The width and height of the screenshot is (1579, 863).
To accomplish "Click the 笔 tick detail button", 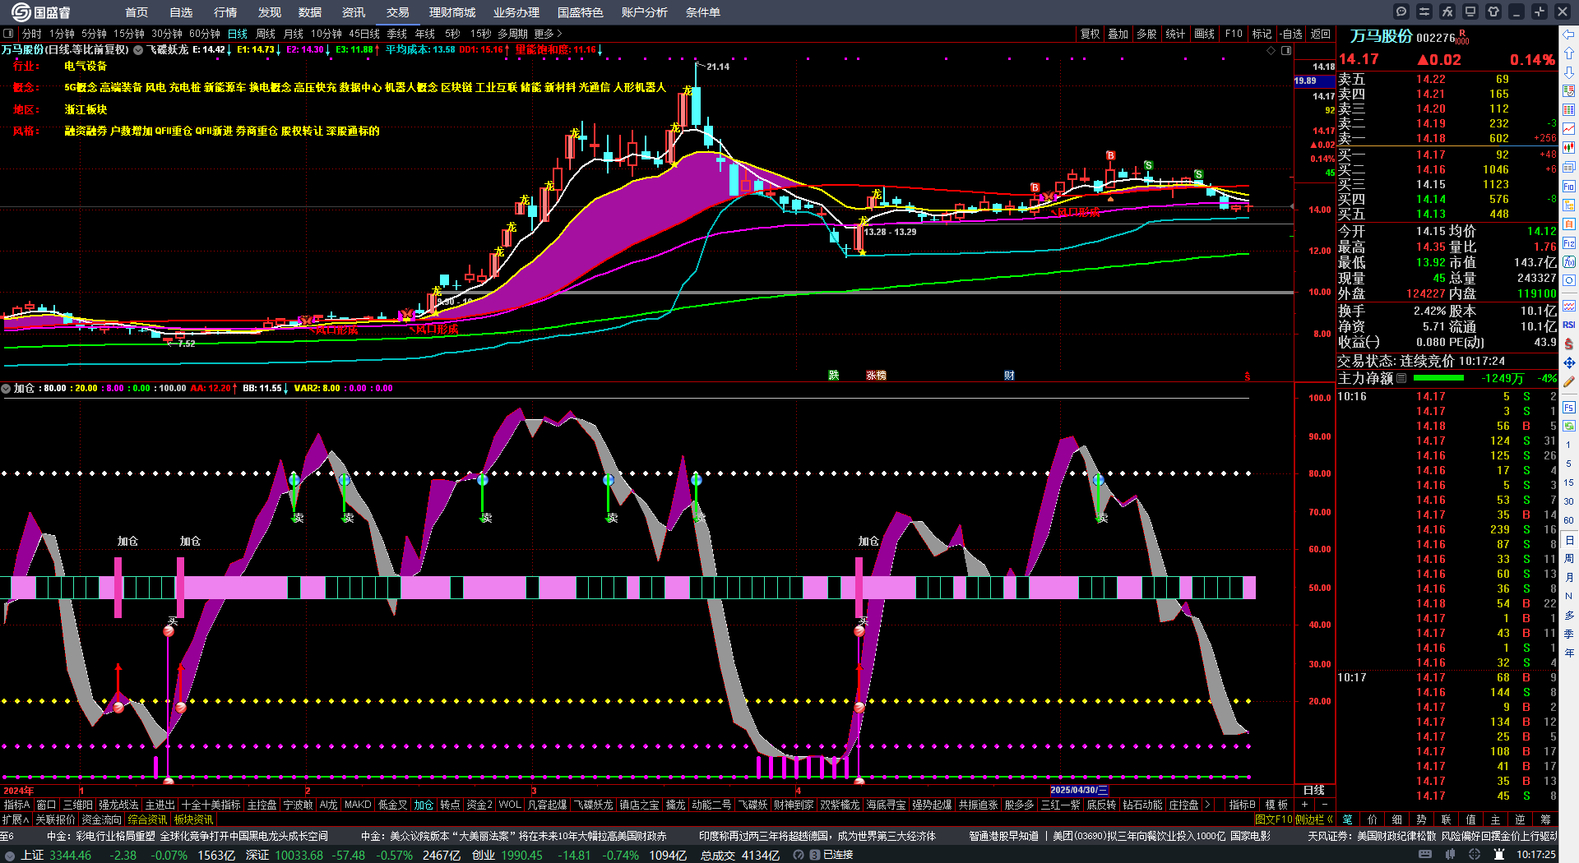I will 1347,819.
